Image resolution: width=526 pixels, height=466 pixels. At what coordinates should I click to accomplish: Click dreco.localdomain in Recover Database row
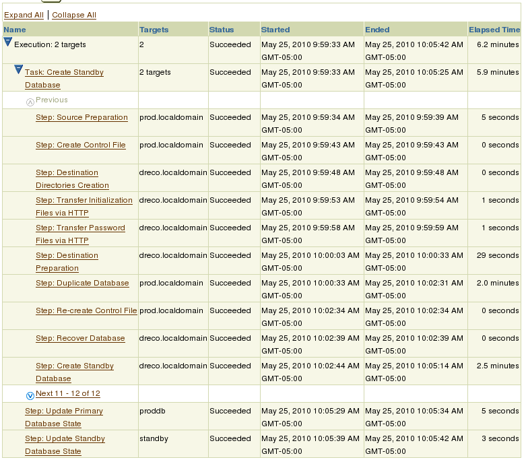(173, 338)
